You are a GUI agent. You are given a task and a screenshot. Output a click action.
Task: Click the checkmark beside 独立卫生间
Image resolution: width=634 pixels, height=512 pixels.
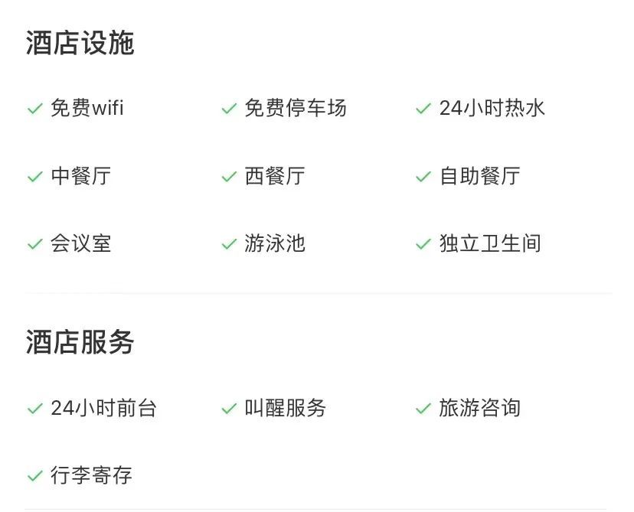[x=423, y=245]
